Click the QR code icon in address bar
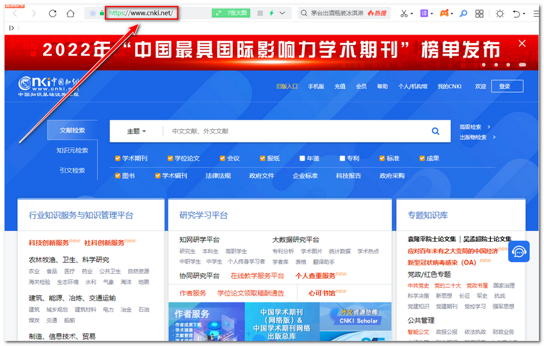This screenshot has height=346, width=544. click(x=260, y=13)
